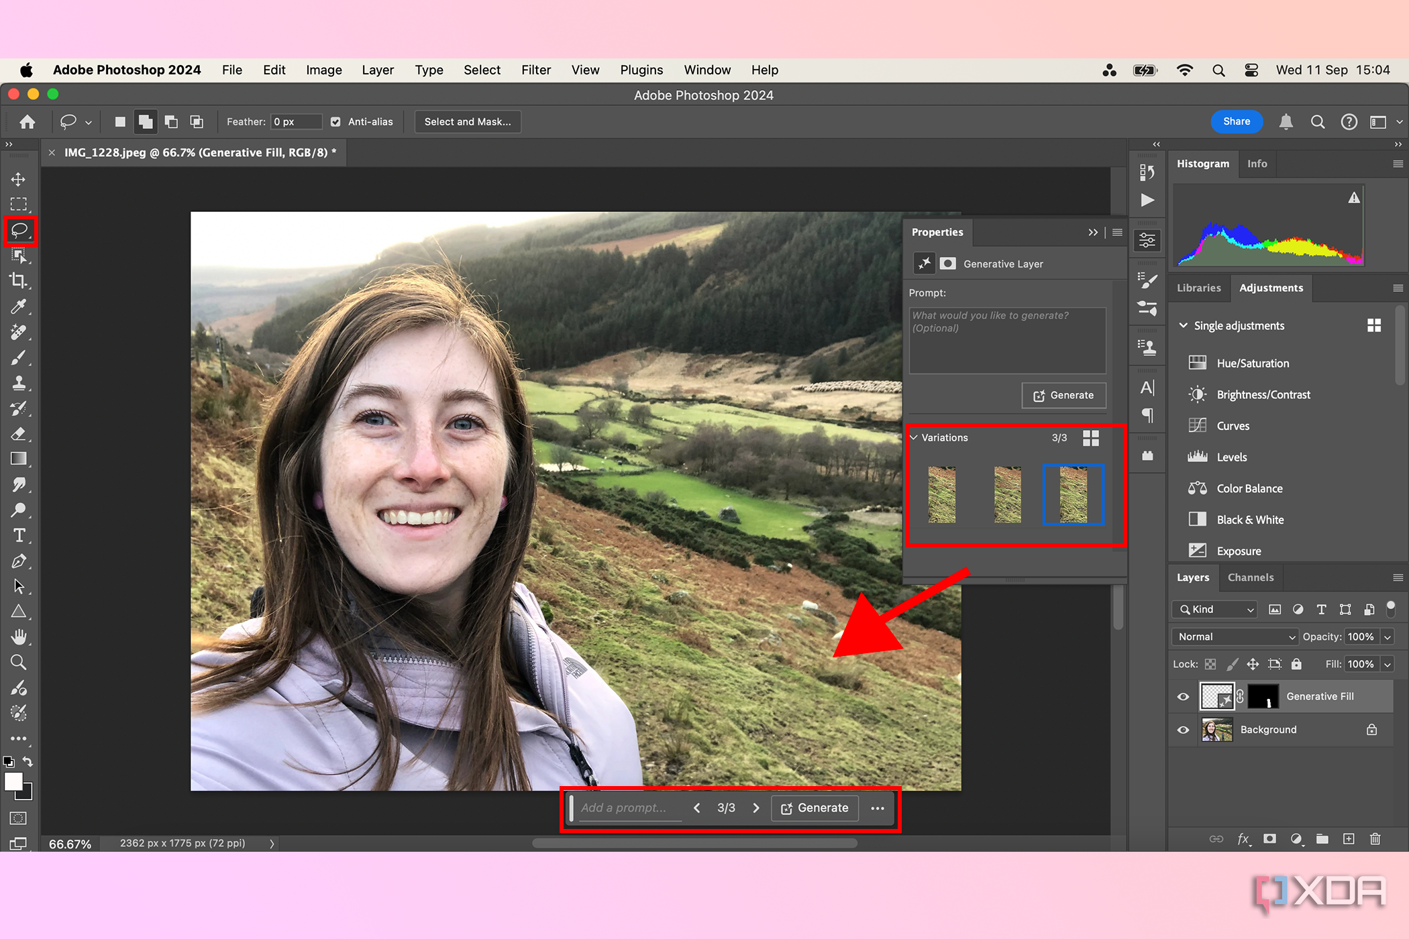
Task: Toggle the Anti-alias checkbox
Action: click(x=335, y=121)
